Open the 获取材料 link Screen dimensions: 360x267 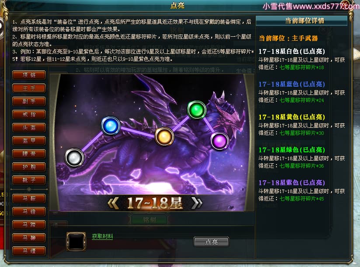pyautogui.click(x=102, y=236)
